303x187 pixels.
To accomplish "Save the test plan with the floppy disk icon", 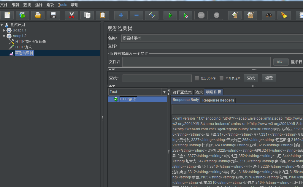I will [x=53, y=15].
